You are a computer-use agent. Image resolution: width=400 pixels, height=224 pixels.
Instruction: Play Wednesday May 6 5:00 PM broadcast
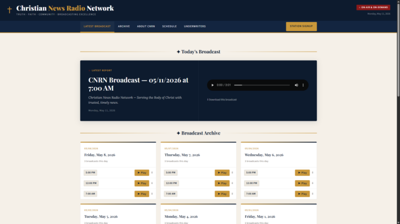[302, 172]
